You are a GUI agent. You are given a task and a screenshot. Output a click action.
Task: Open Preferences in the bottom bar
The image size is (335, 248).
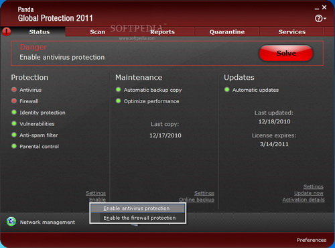[x=312, y=240]
